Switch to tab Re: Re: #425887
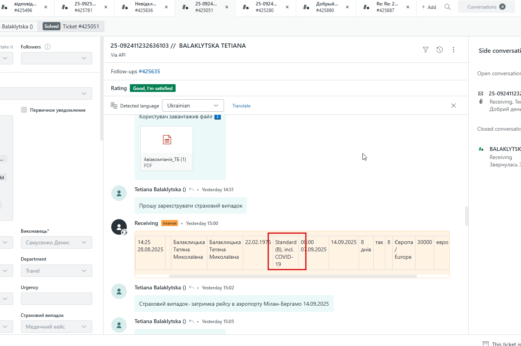Viewport: 521px width, 346px height. (386, 7)
